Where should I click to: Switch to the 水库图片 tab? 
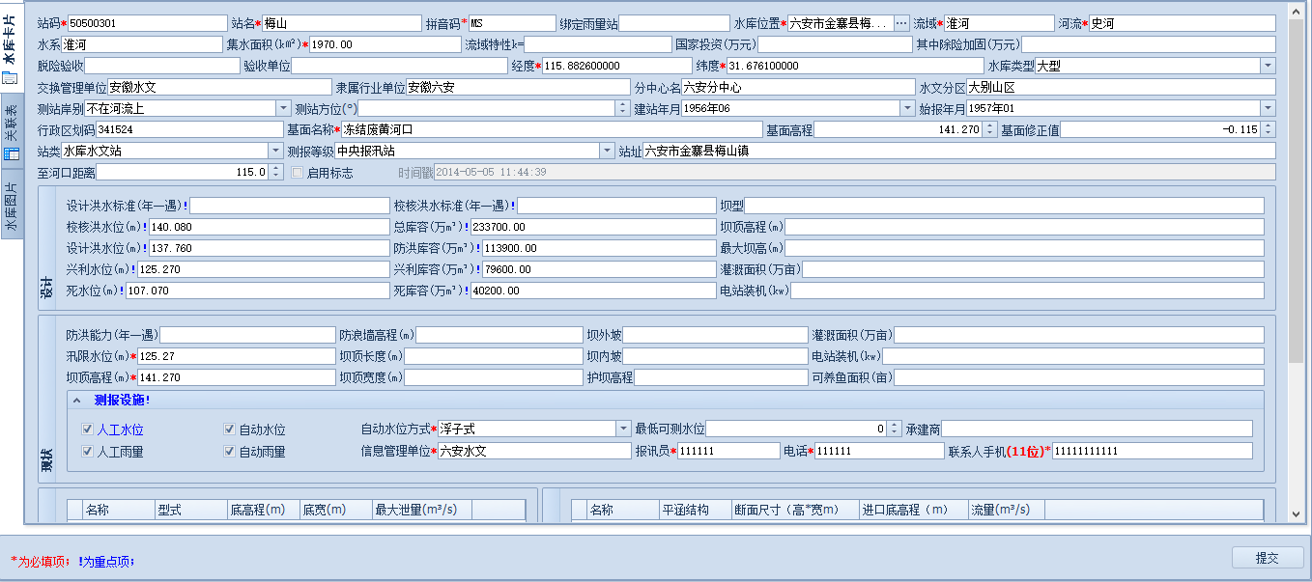point(11,208)
